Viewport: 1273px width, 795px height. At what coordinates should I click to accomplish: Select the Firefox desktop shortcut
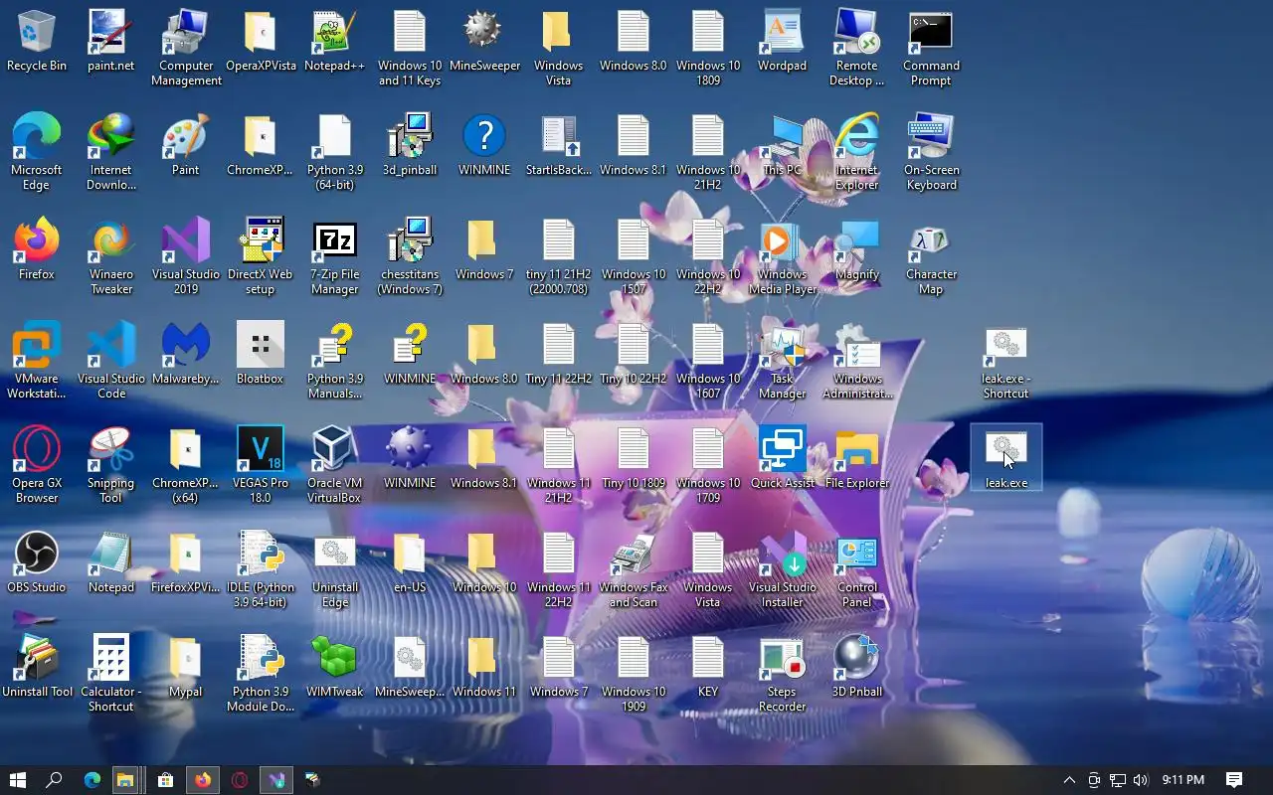coord(37,250)
